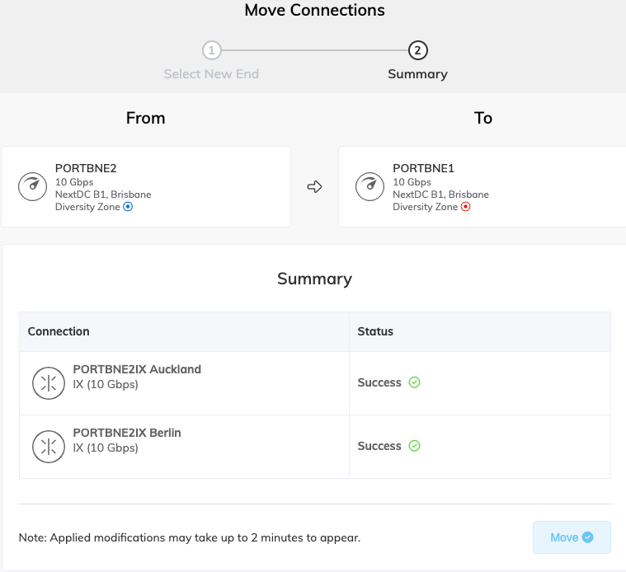The image size is (626, 572).
Task: Click the PORTBNE2 port gauge icon
Action: pyautogui.click(x=32, y=187)
